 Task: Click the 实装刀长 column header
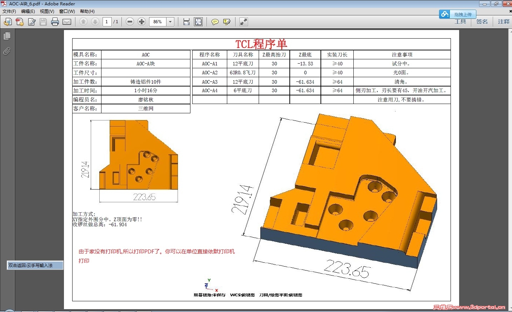tap(337, 55)
